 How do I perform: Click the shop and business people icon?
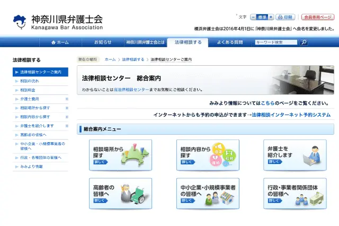pyautogui.click(x=219, y=198)
